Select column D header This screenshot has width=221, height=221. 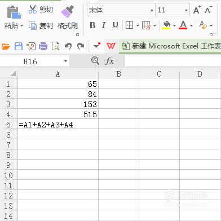[200, 74]
